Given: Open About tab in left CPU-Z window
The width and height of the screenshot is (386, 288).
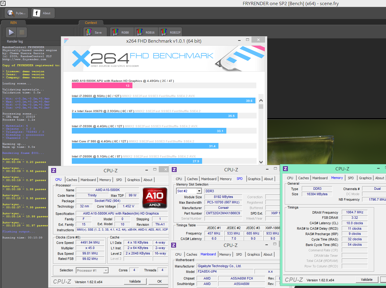Looking at the screenshot, I should click(148, 180).
